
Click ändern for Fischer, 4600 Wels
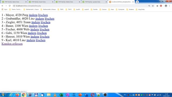(35, 29)
